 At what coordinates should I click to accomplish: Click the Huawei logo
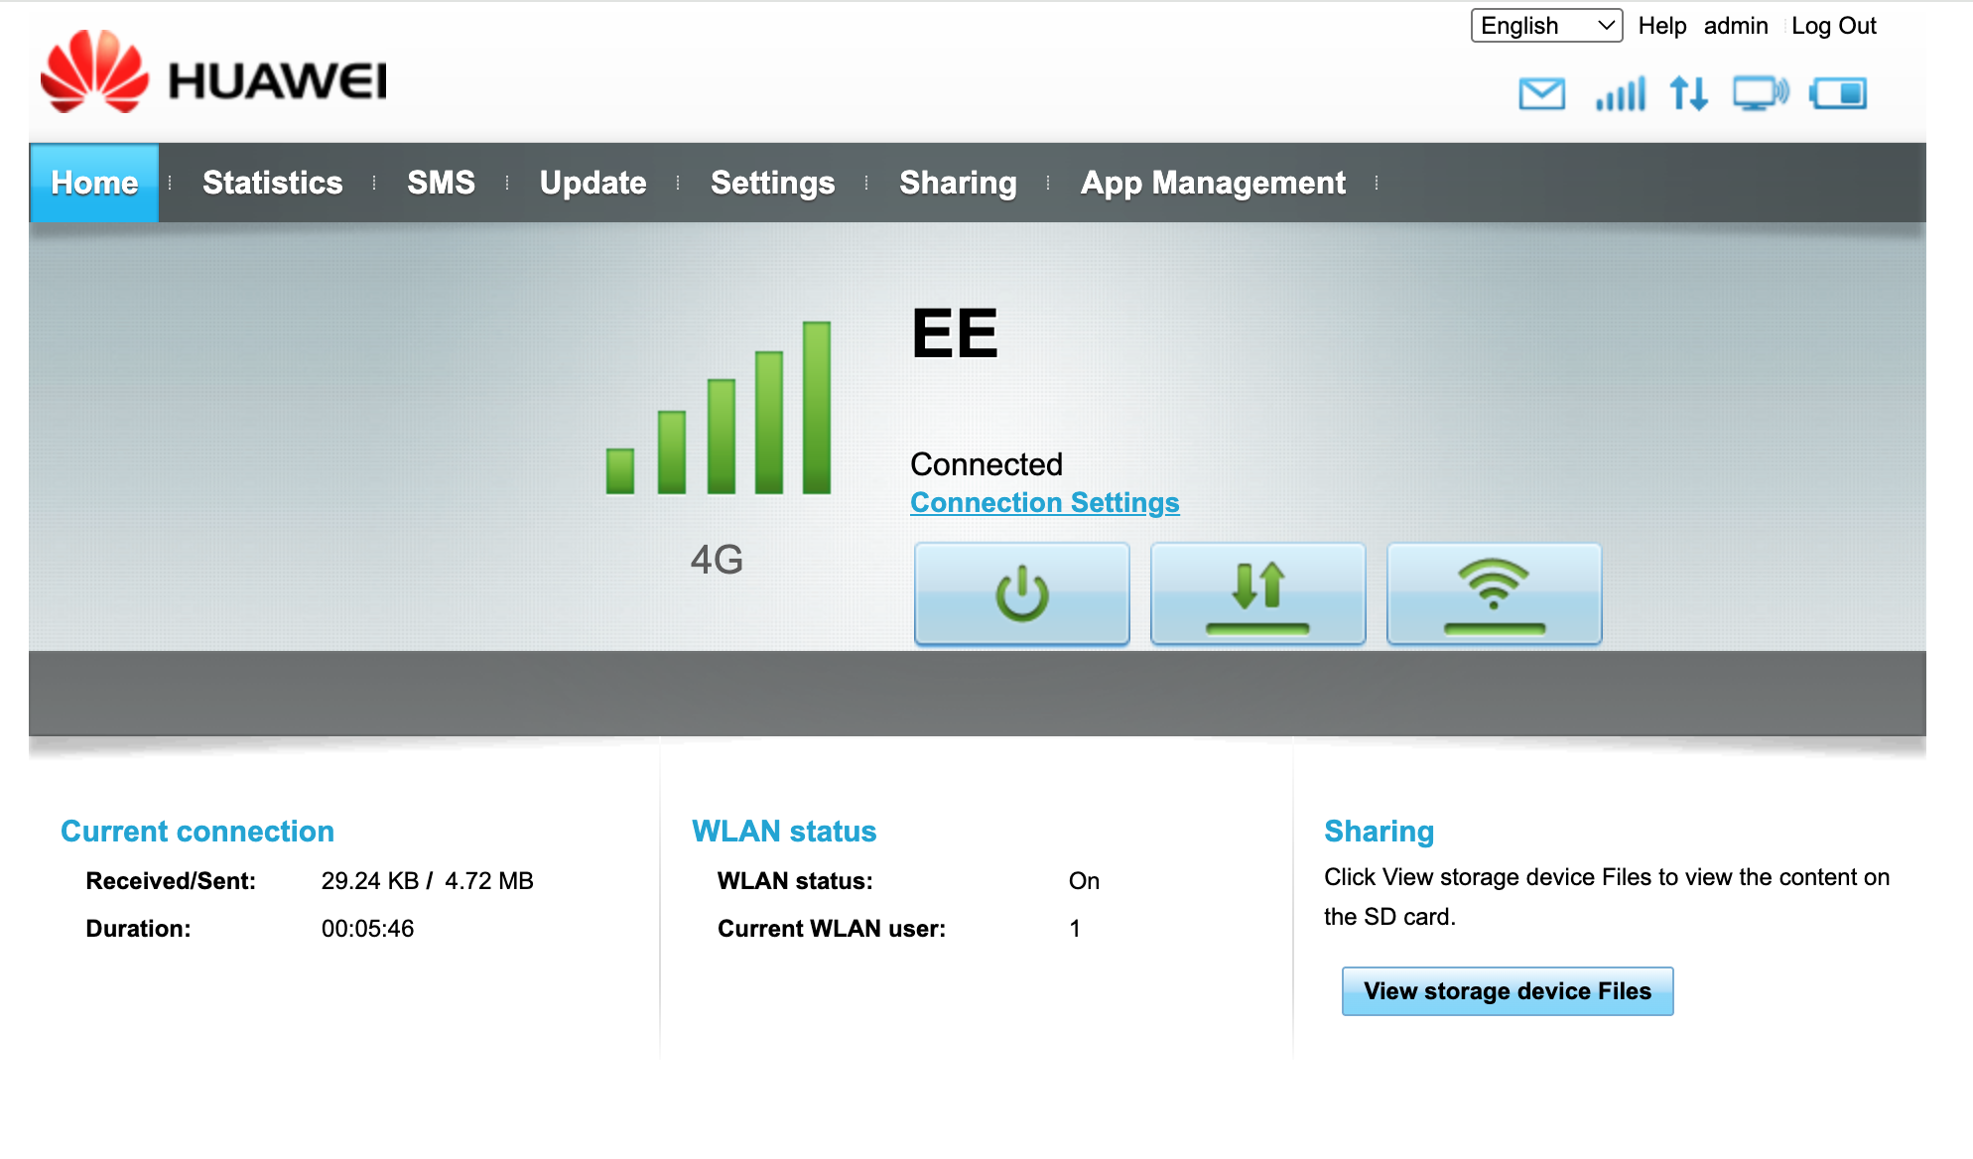point(213,71)
